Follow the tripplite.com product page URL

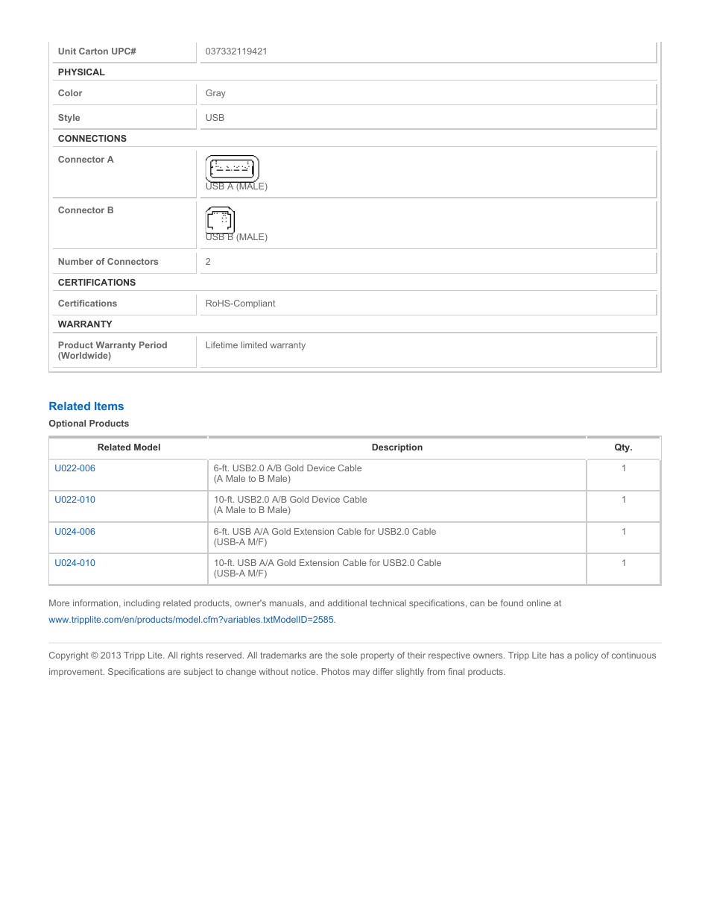point(192,620)
